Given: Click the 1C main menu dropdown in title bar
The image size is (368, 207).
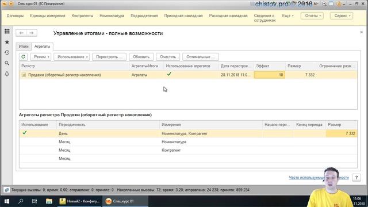Looking at the screenshot, I should point(11,4).
